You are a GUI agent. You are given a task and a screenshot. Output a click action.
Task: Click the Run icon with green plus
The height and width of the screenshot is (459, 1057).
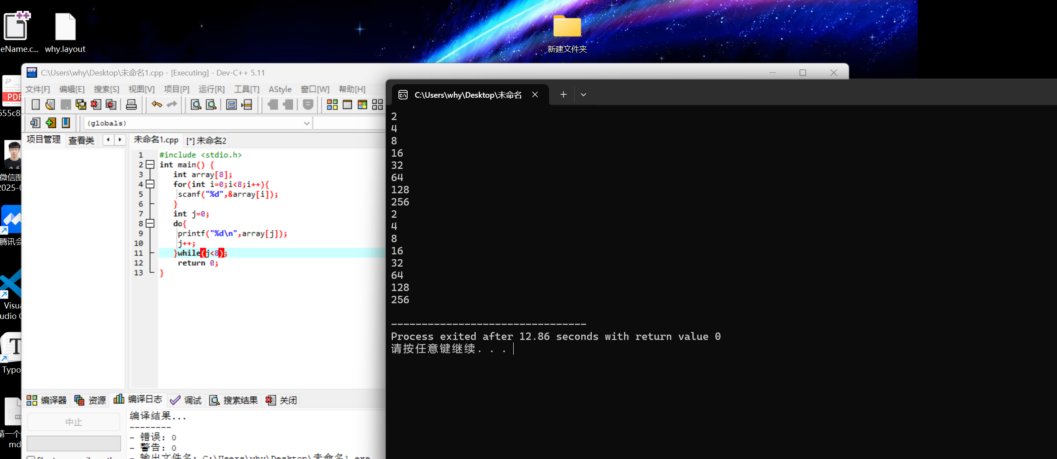pos(51,123)
